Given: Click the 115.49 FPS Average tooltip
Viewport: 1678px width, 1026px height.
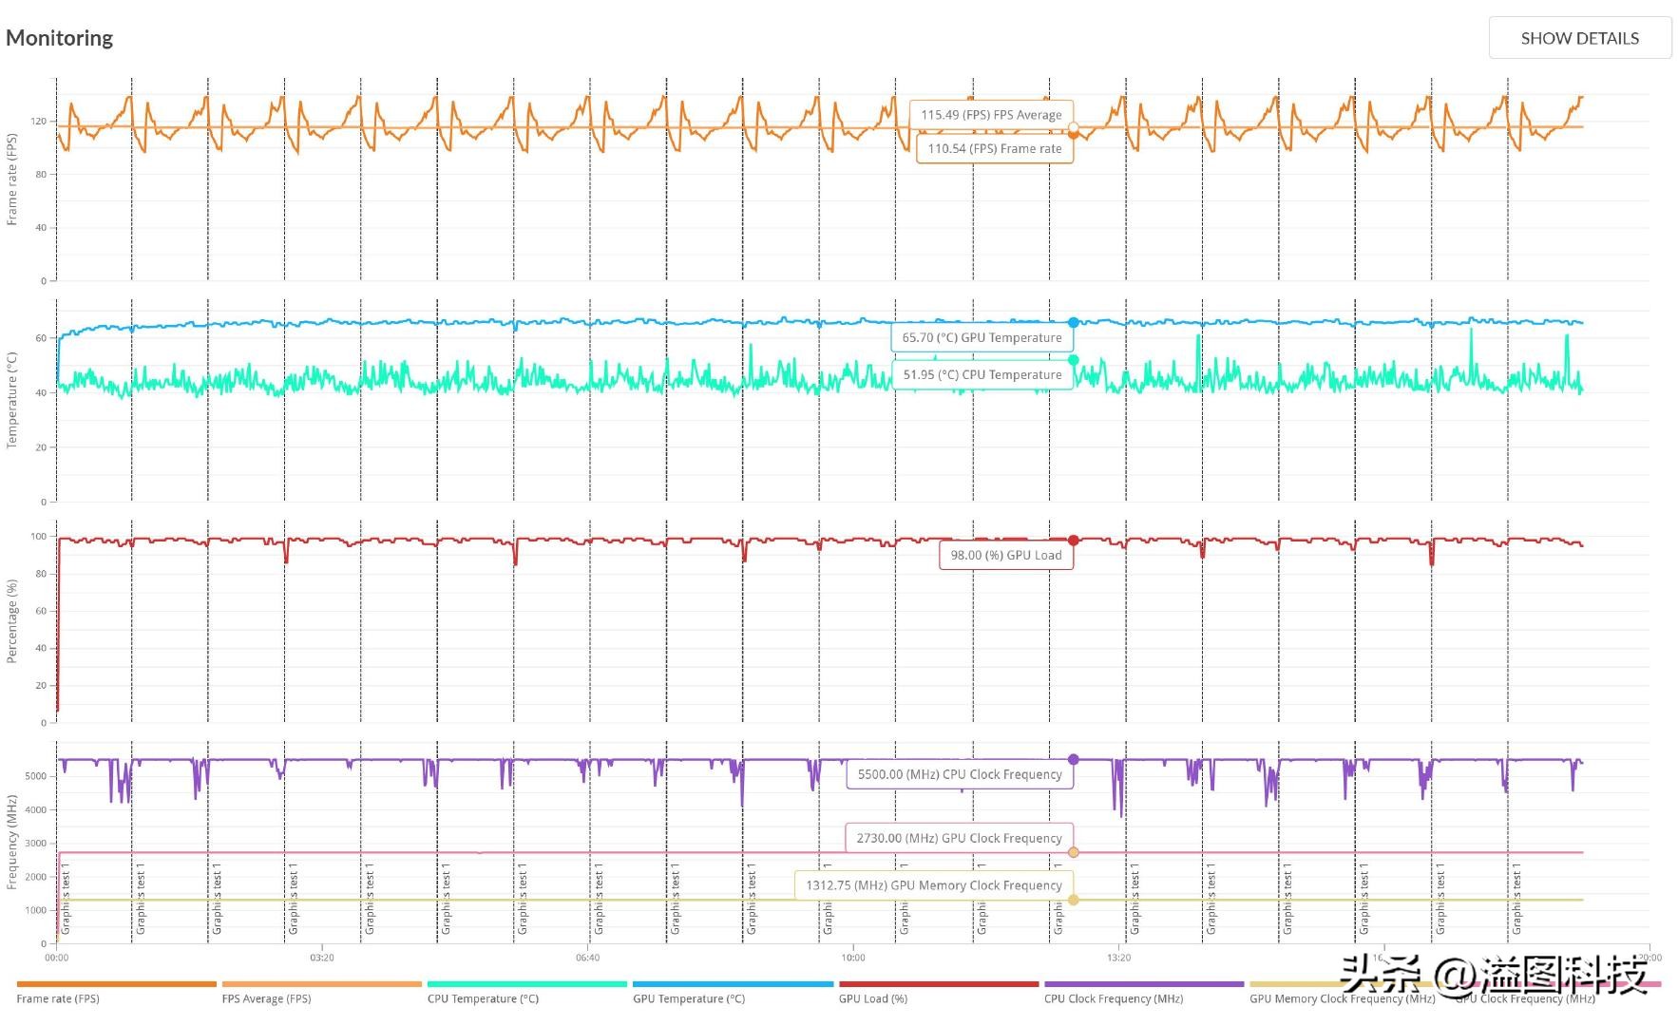Looking at the screenshot, I should click(991, 115).
